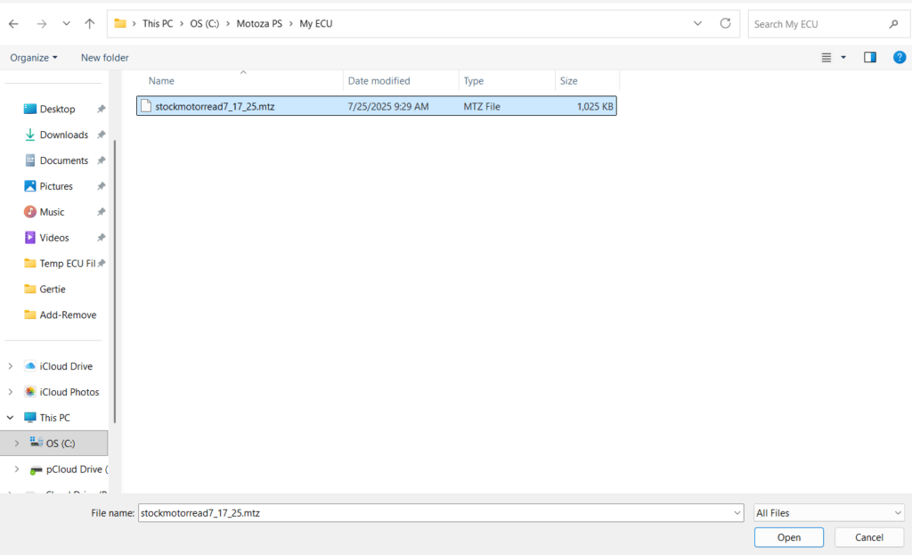The image size is (912, 555).
Task: Open the Music folder shortcut
Action: pyautogui.click(x=52, y=212)
